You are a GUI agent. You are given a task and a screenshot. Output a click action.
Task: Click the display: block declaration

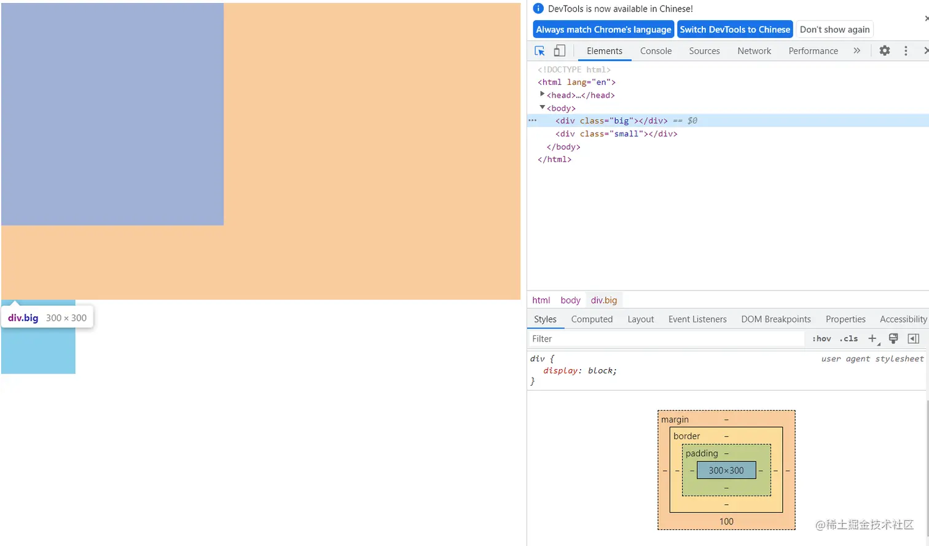click(x=580, y=370)
